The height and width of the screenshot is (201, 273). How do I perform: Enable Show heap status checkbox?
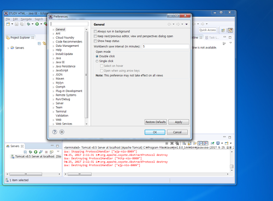click(x=95, y=41)
